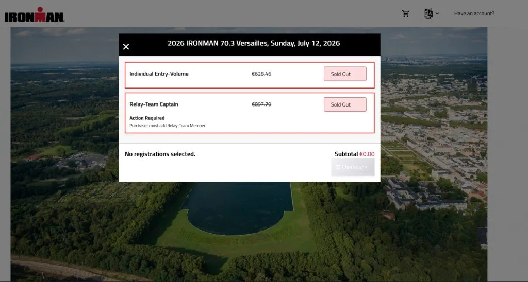Click the disabled Checkout button
The height and width of the screenshot is (282, 528).
[353, 167]
